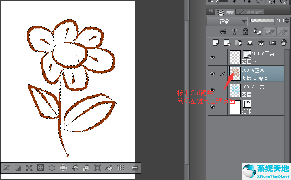The height and width of the screenshot is (180, 291).
Task: Hide the 纸张 paper layer
Action: (x=212, y=107)
